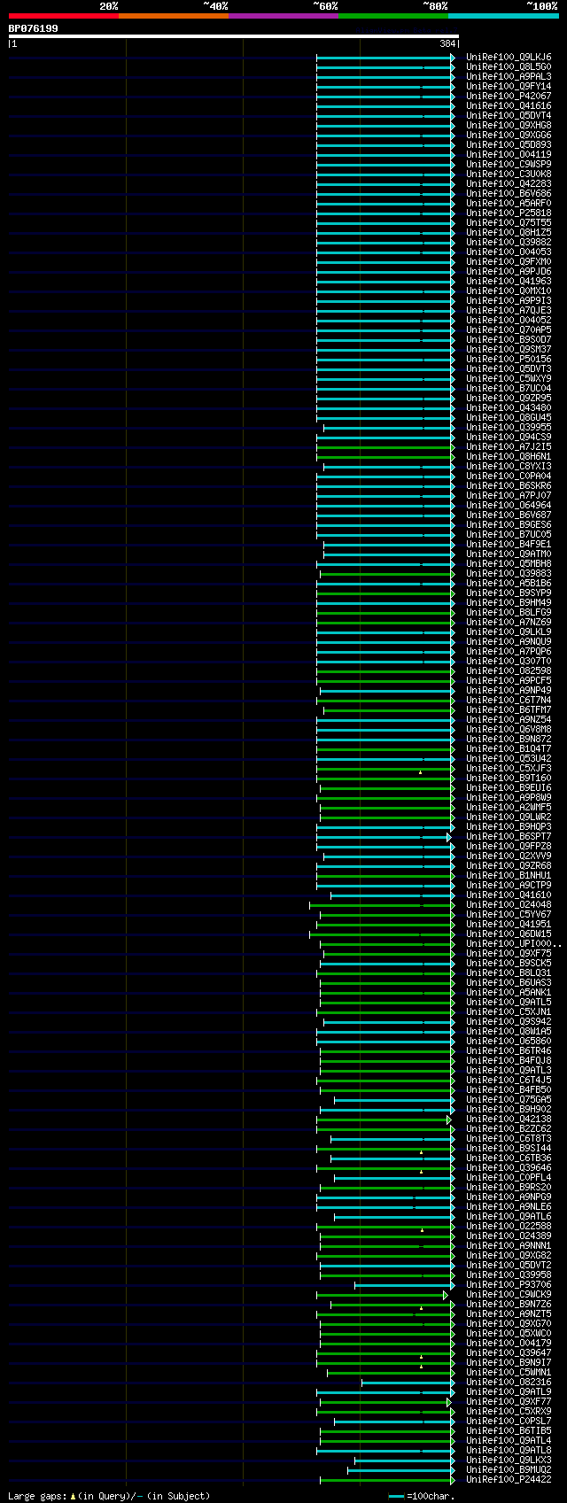Click the label UniRef100_C6T7N4

click(509, 700)
